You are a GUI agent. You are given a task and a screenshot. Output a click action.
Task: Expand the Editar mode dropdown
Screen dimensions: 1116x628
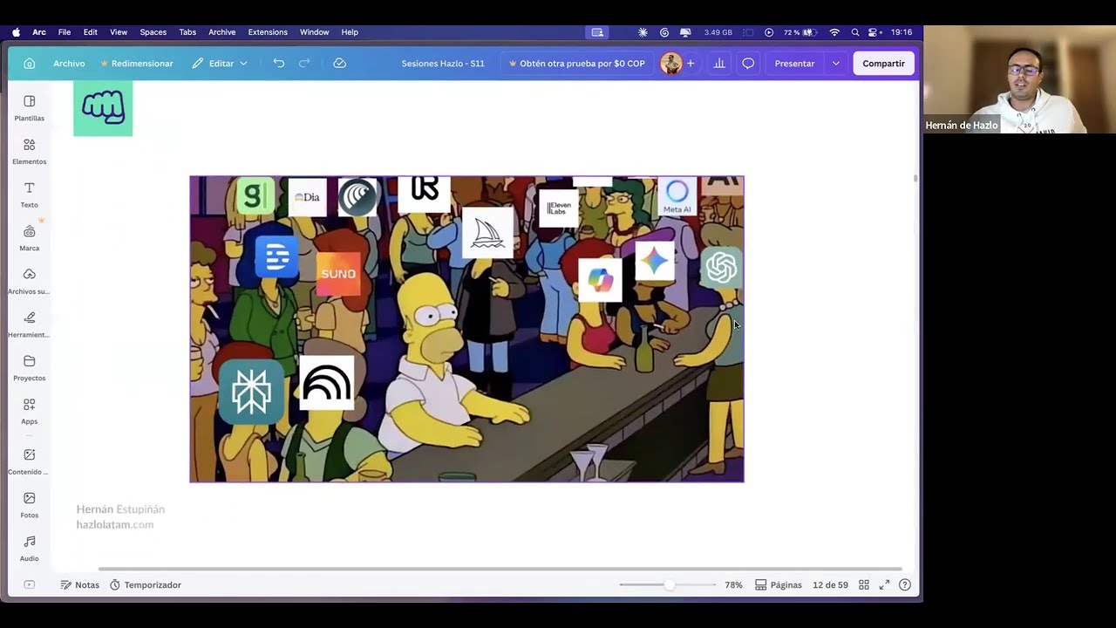[x=221, y=63]
